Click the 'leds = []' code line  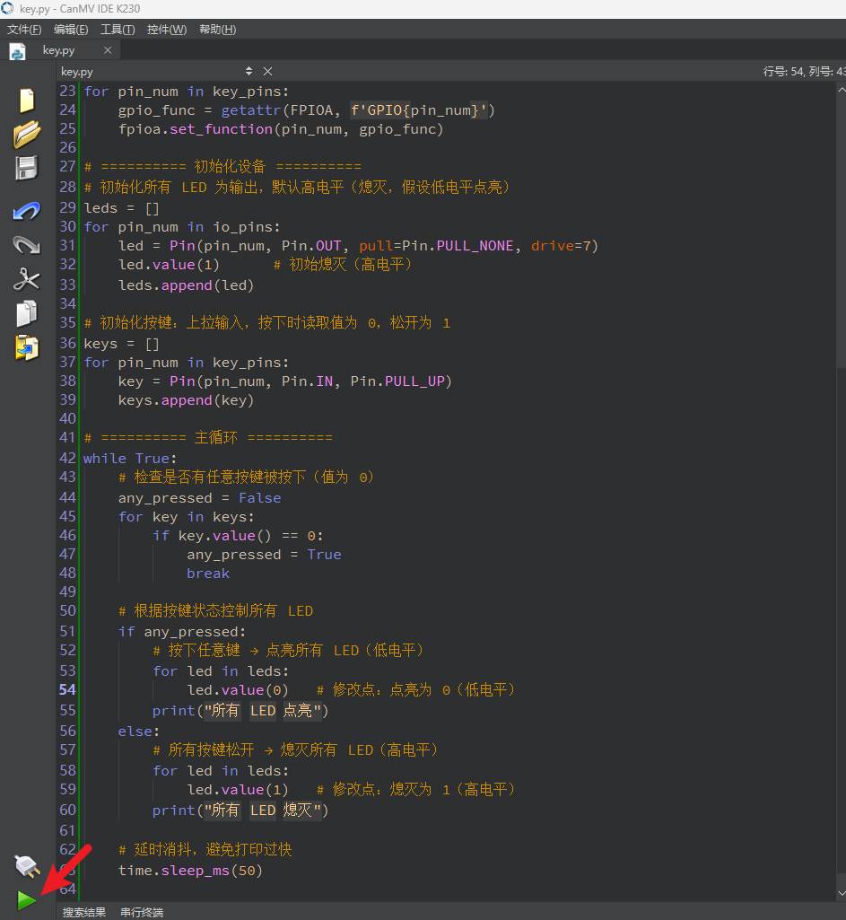(121, 208)
